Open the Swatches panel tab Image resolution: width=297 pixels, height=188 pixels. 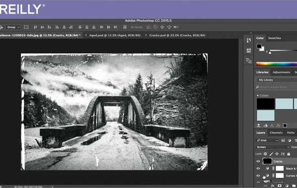coord(274,38)
